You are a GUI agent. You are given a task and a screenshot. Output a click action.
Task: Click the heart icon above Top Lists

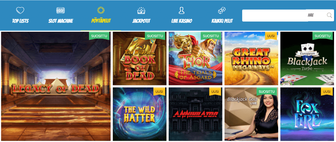tap(20, 10)
